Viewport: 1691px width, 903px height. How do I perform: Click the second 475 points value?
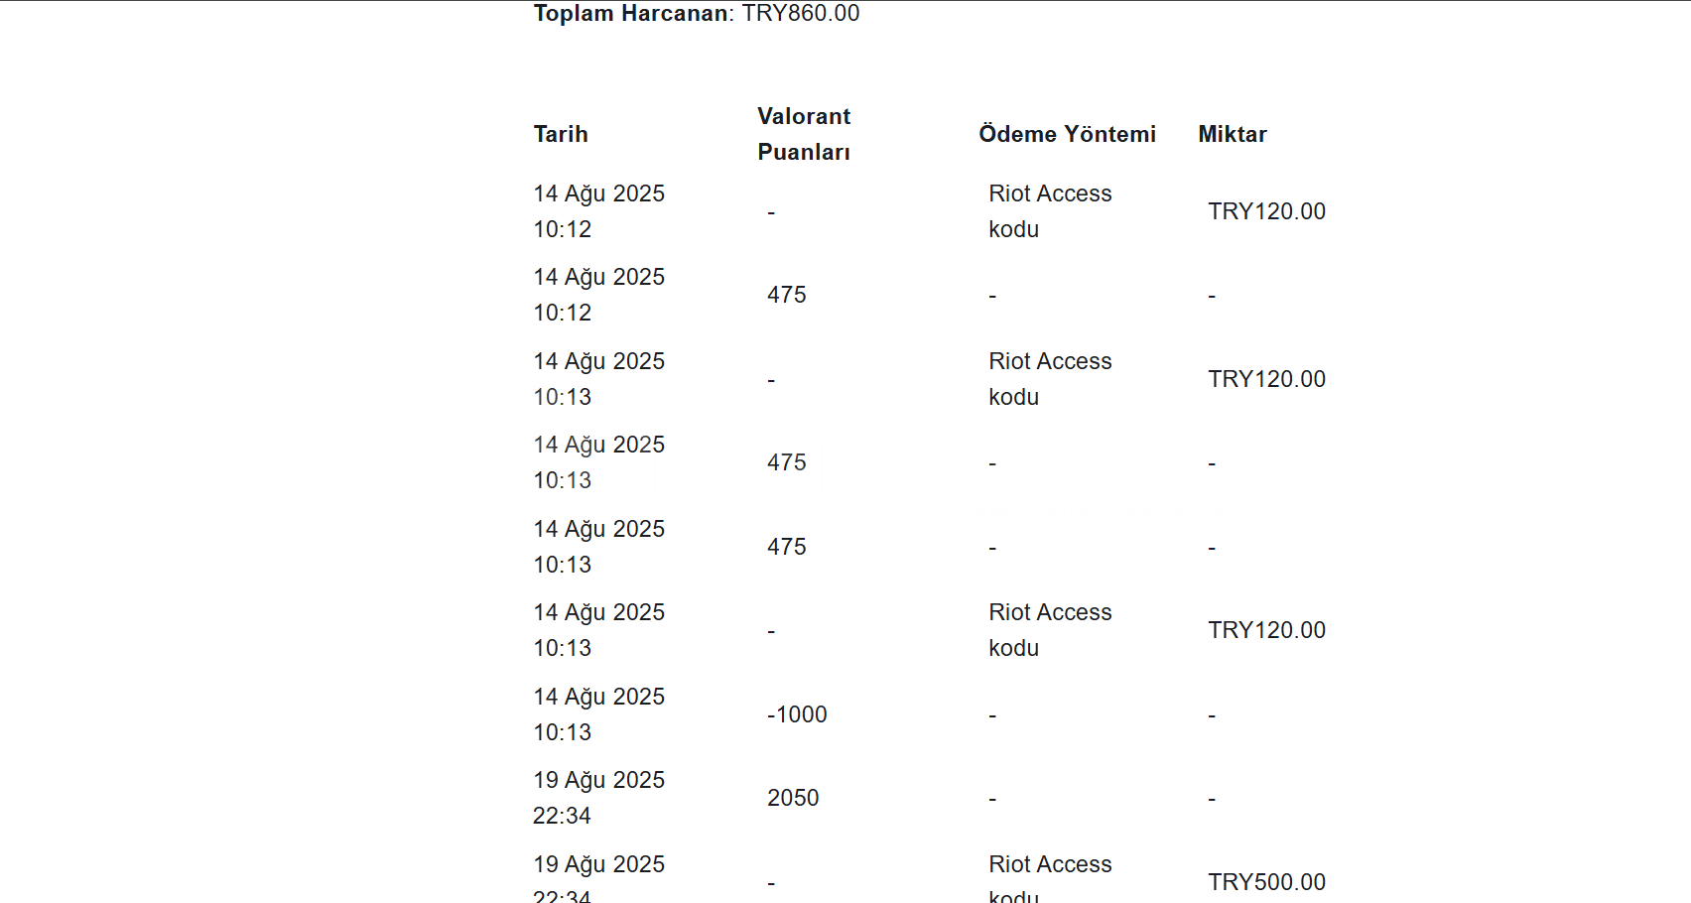[786, 462]
